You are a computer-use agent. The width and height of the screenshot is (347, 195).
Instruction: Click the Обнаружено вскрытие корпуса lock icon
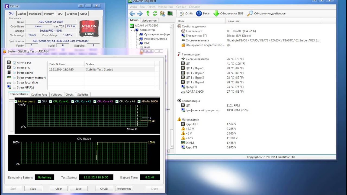(x=184, y=45)
